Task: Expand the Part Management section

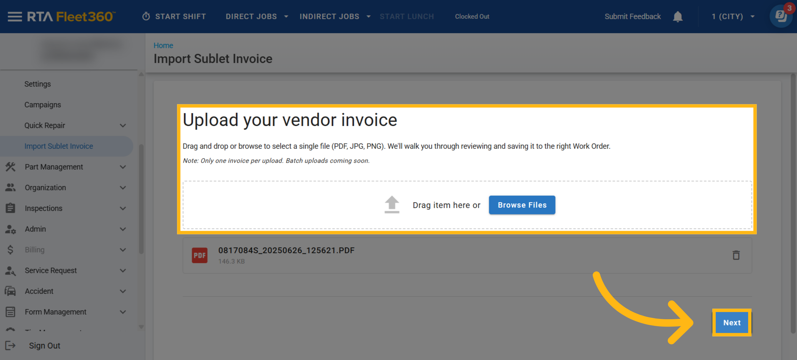Action: pyautogui.click(x=123, y=167)
